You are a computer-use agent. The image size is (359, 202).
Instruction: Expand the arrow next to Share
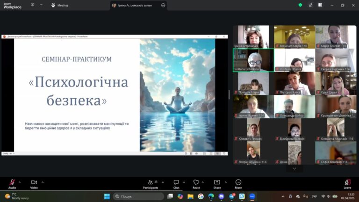pyautogui.click(x=225, y=182)
